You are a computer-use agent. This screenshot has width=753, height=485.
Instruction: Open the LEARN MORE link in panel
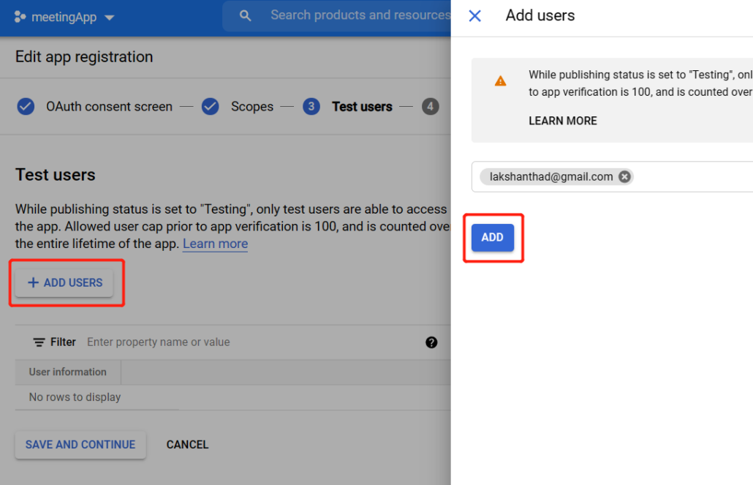click(x=562, y=121)
